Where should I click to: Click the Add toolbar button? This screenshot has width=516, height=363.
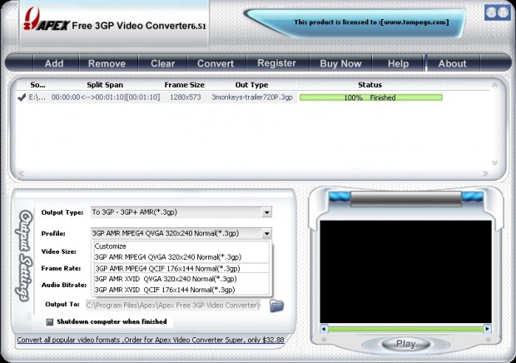tap(54, 63)
